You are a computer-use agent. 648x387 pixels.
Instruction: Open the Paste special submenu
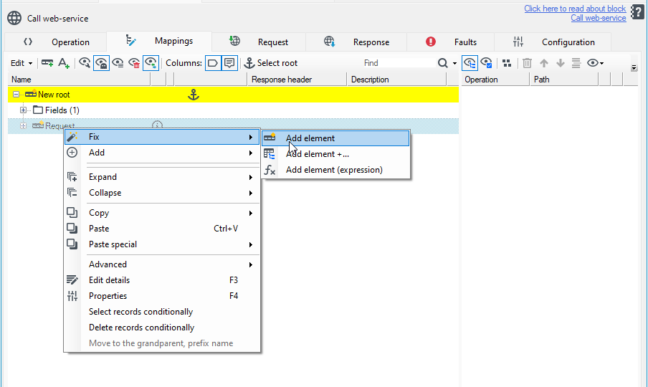pyautogui.click(x=162, y=244)
